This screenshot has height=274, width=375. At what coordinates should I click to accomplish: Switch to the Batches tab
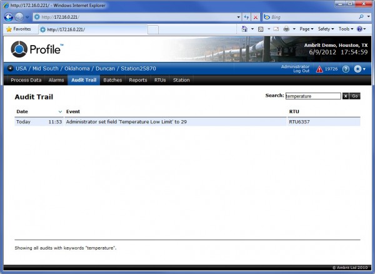pyautogui.click(x=112, y=80)
